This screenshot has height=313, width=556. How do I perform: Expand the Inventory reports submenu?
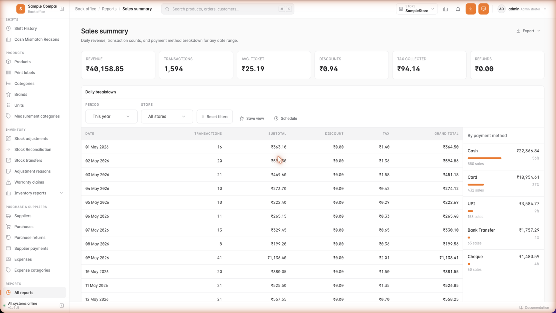[62, 193]
